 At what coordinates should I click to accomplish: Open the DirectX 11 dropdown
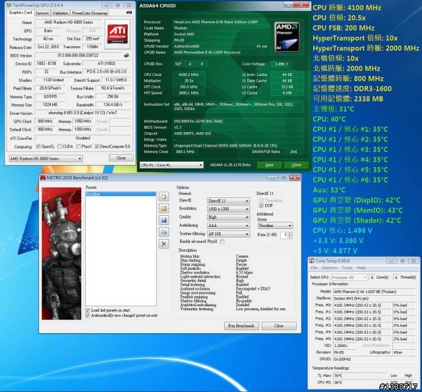point(229,201)
